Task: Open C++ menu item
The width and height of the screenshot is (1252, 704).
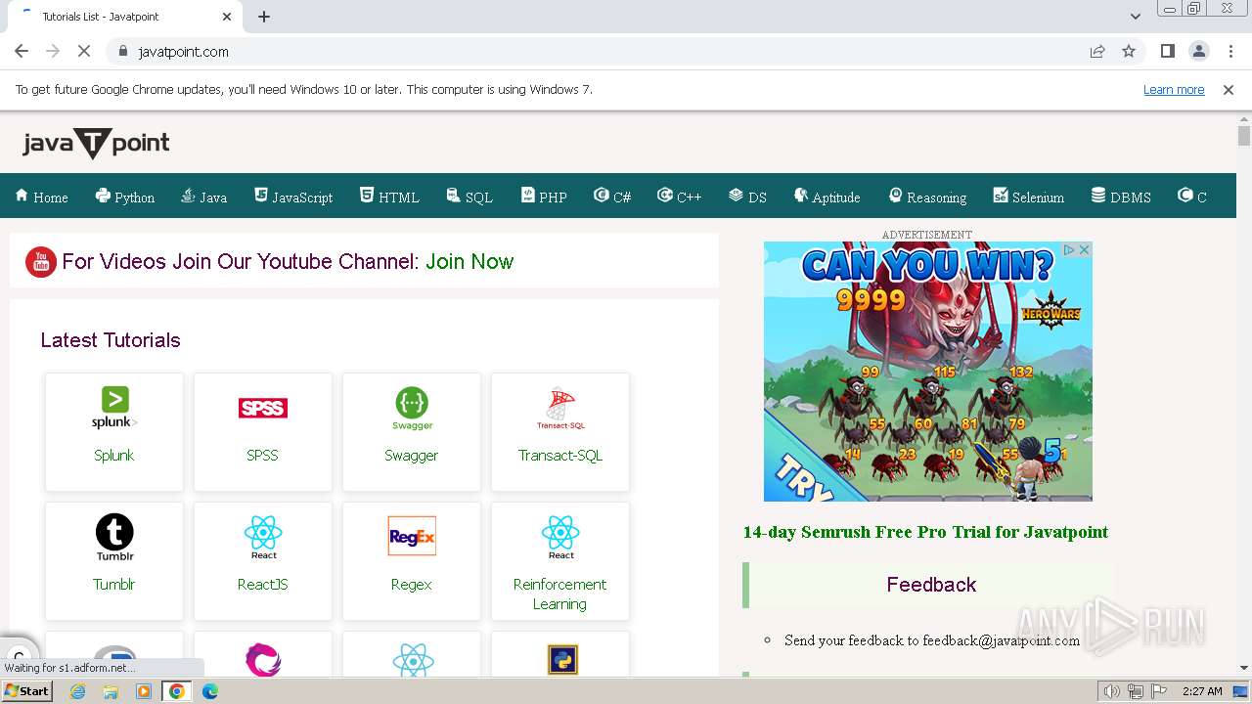Action: 679,197
